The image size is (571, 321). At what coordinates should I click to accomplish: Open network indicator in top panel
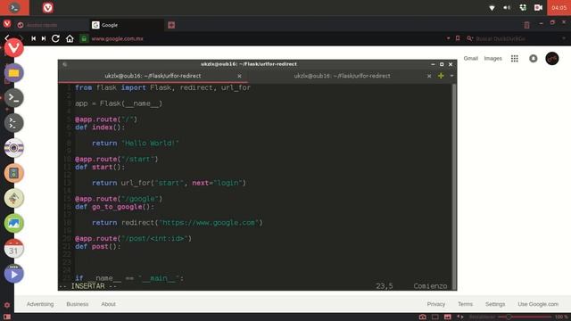tap(492, 8)
